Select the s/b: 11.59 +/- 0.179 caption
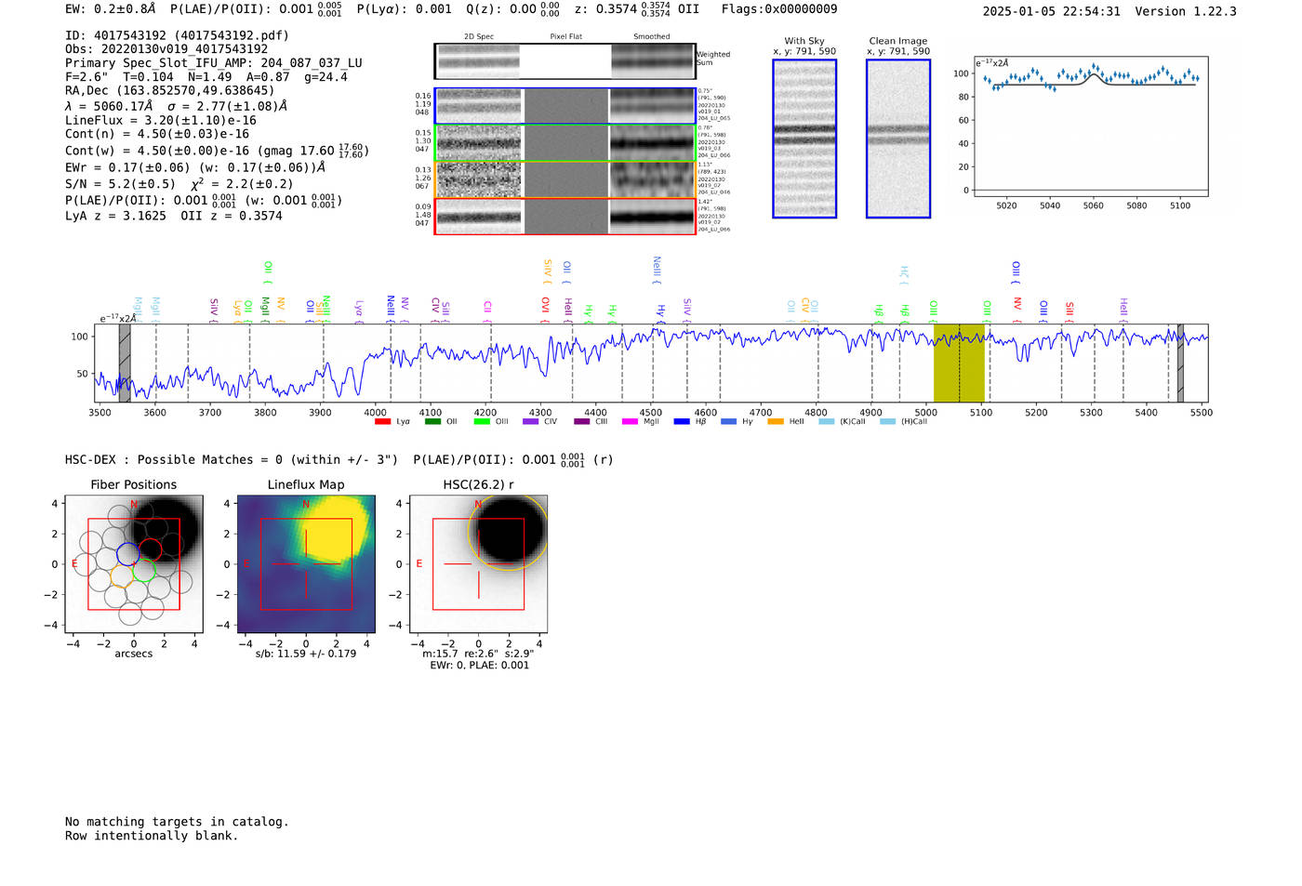Image resolution: width=1302 pixels, height=886 pixels. [306, 654]
